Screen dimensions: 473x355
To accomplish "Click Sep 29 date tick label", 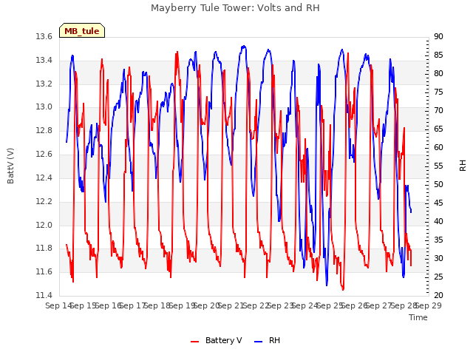I will [x=429, y=305].
